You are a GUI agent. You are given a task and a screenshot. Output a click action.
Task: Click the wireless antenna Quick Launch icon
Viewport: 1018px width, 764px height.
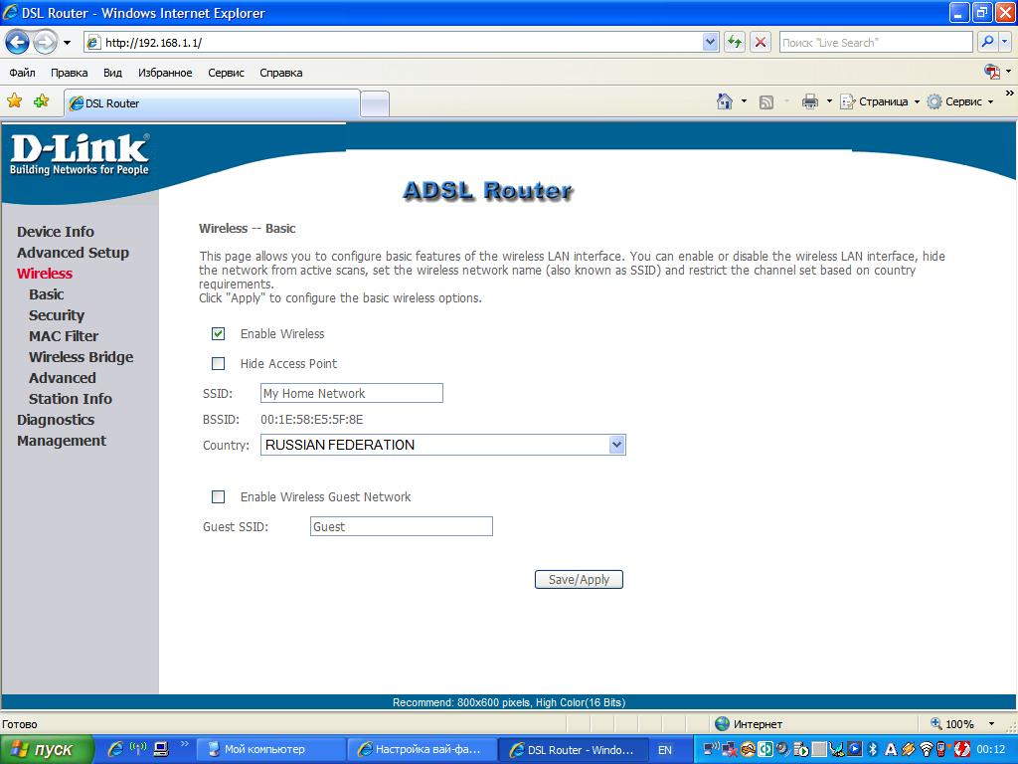[137, 749]
